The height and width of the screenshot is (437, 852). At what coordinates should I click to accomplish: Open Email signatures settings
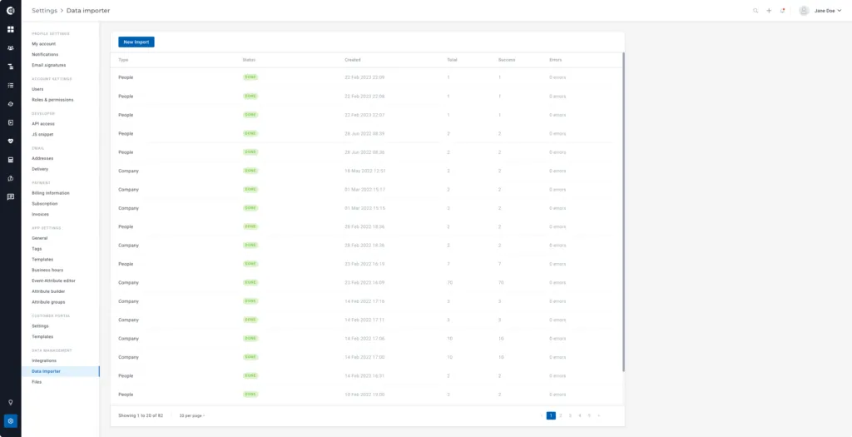49,65
